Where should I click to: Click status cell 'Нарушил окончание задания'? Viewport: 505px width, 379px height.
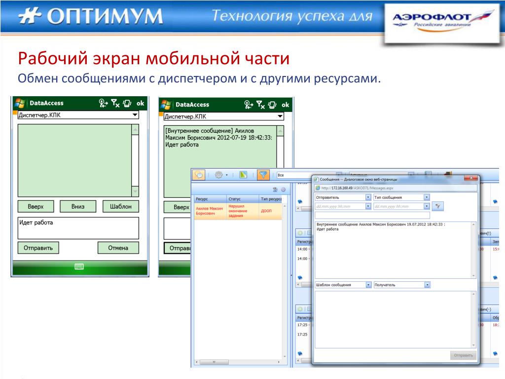click(238, 211)
